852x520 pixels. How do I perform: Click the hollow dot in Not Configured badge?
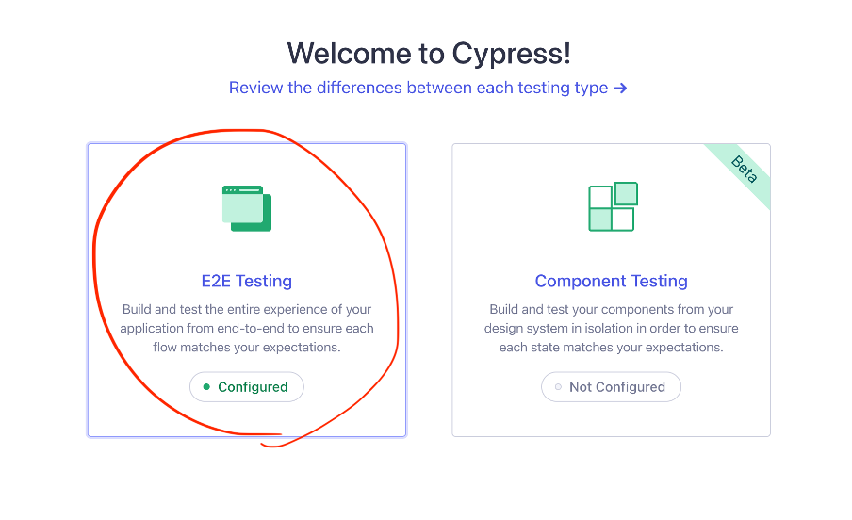point(558,387)
